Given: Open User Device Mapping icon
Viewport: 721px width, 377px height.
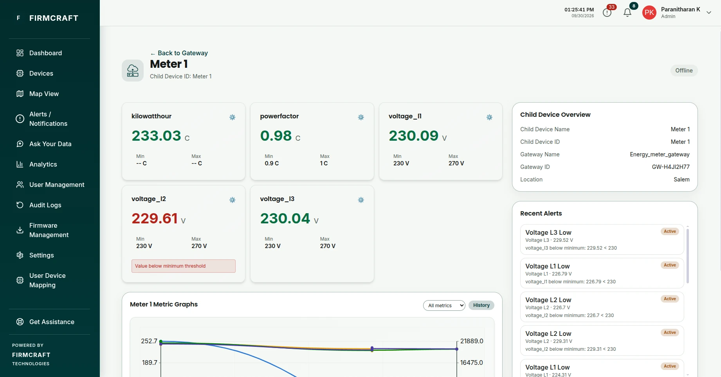Looking at the screenshot, I should pos(20,280).
